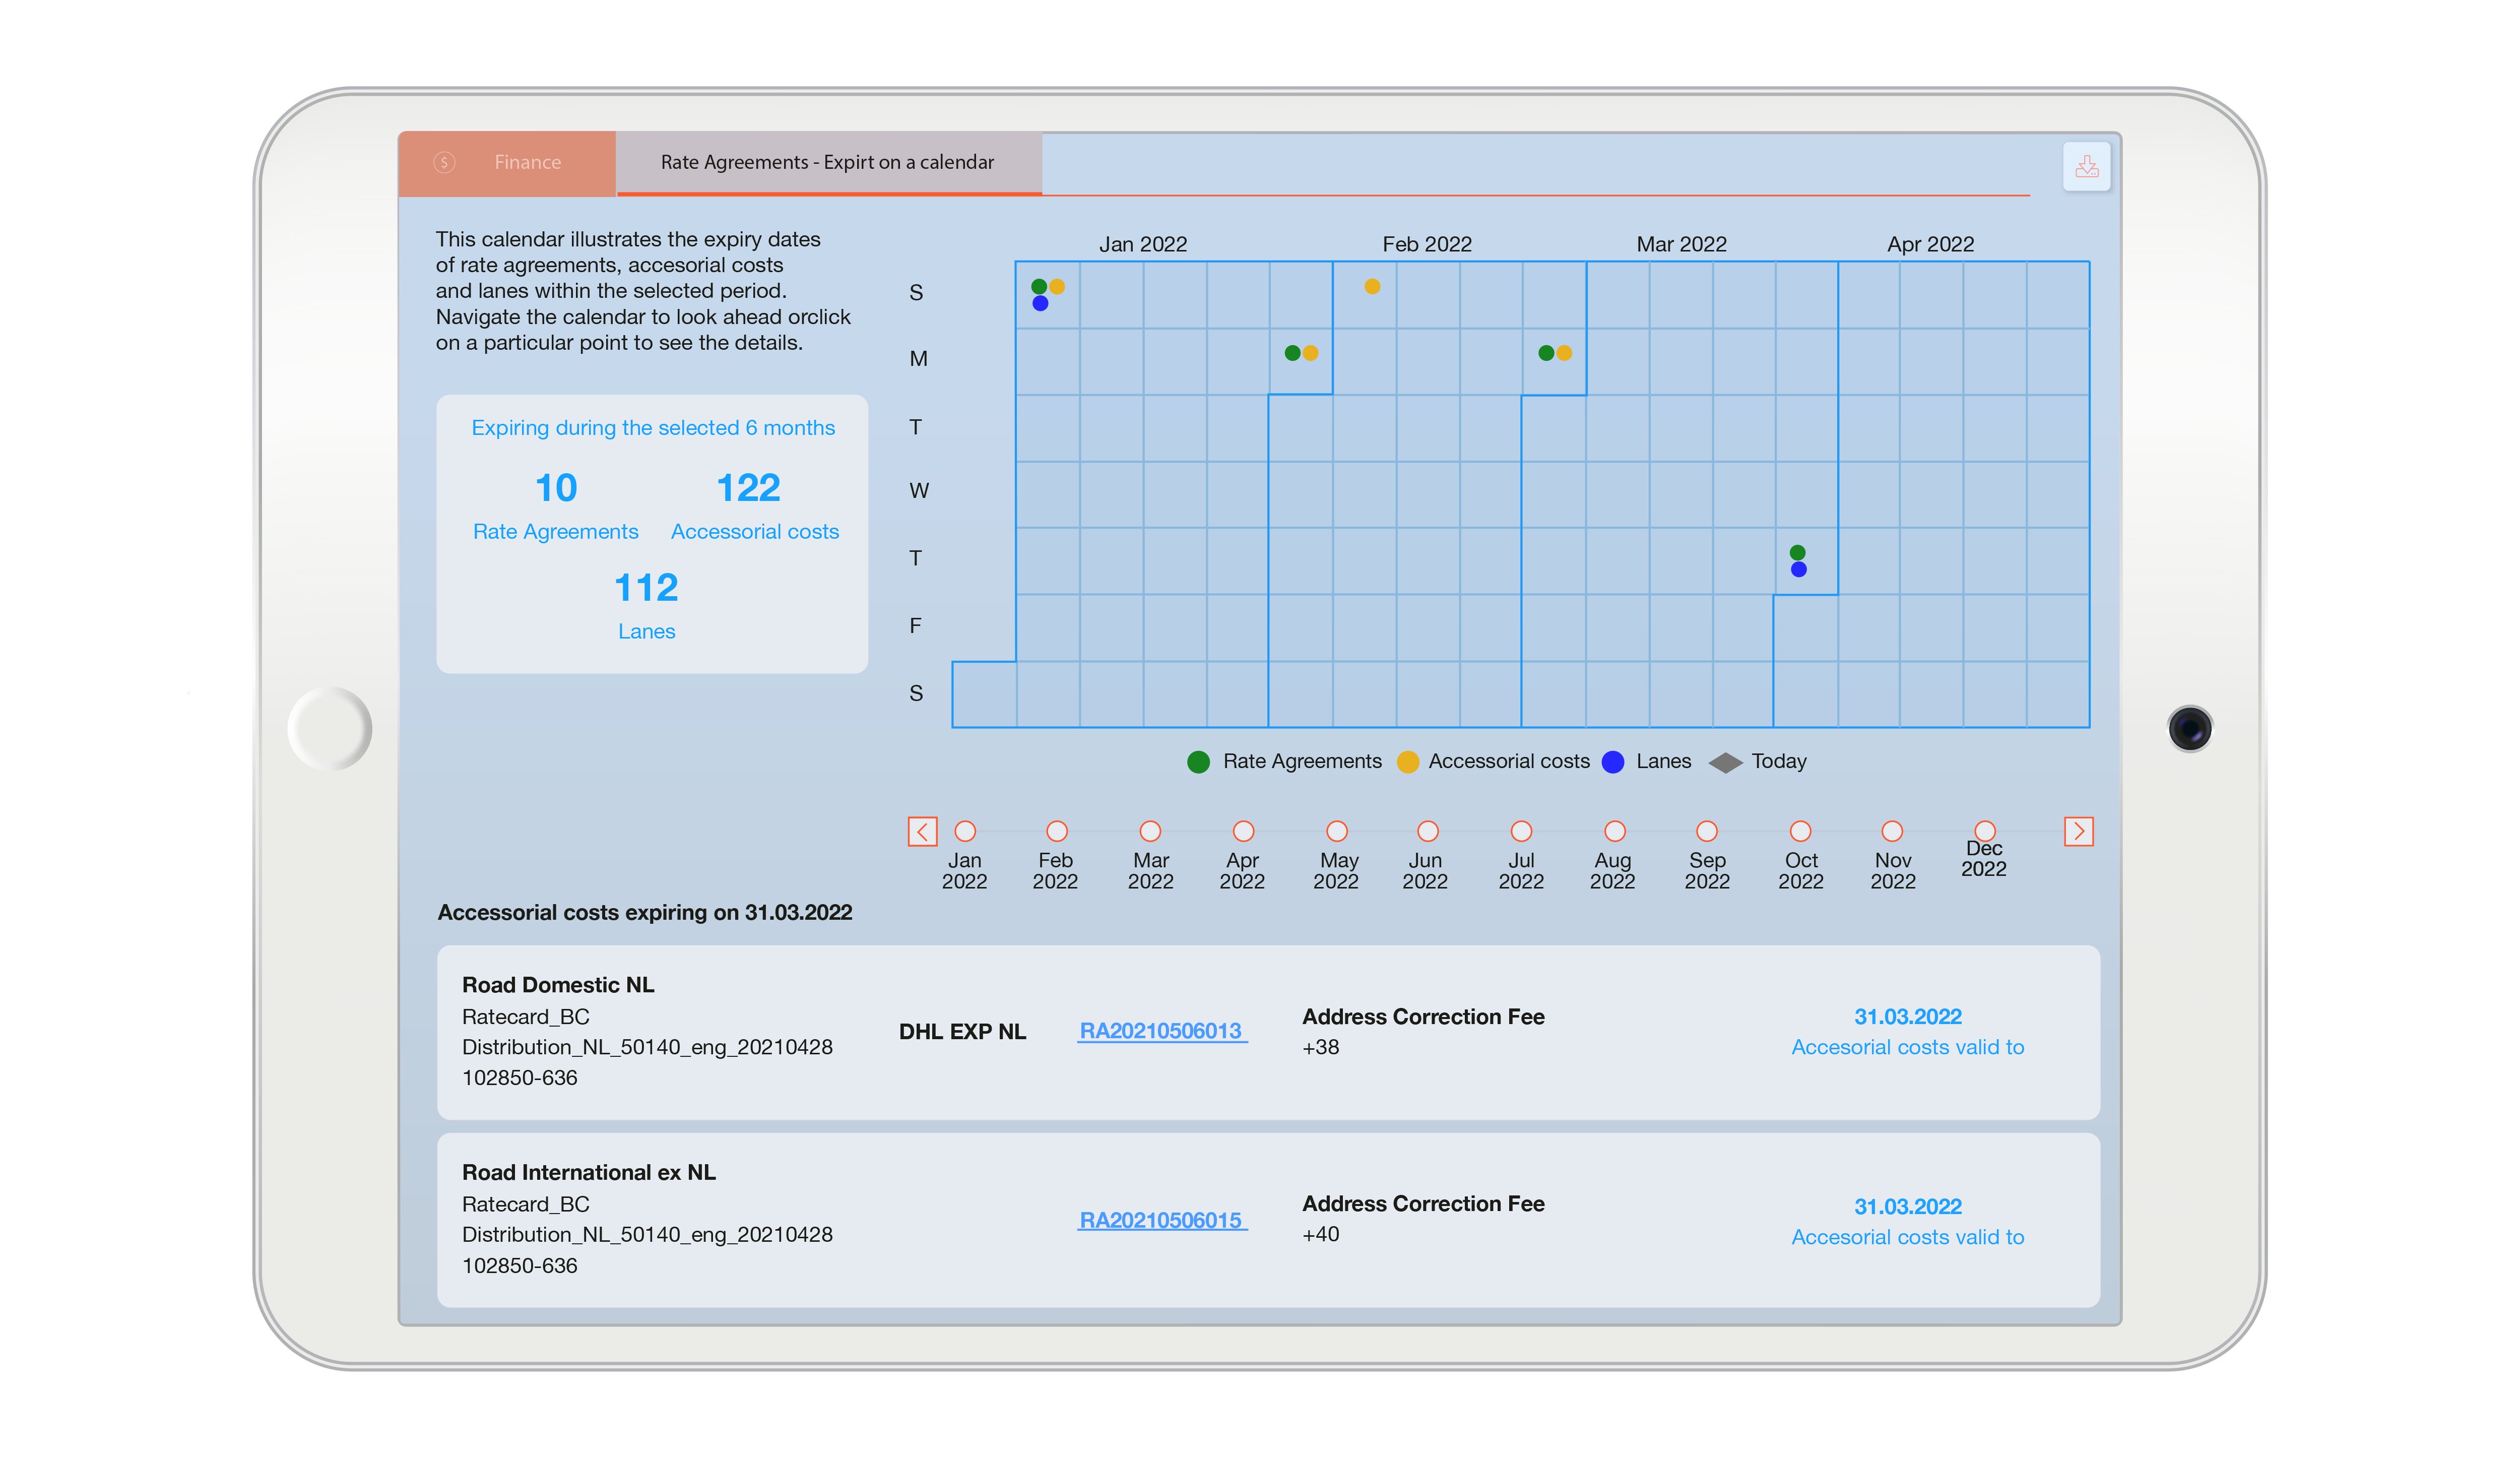Select the Jun 2022 timeline circle
Image resolution: width=2520 pixels, height=1458 pixels.
click(1428, 831)
